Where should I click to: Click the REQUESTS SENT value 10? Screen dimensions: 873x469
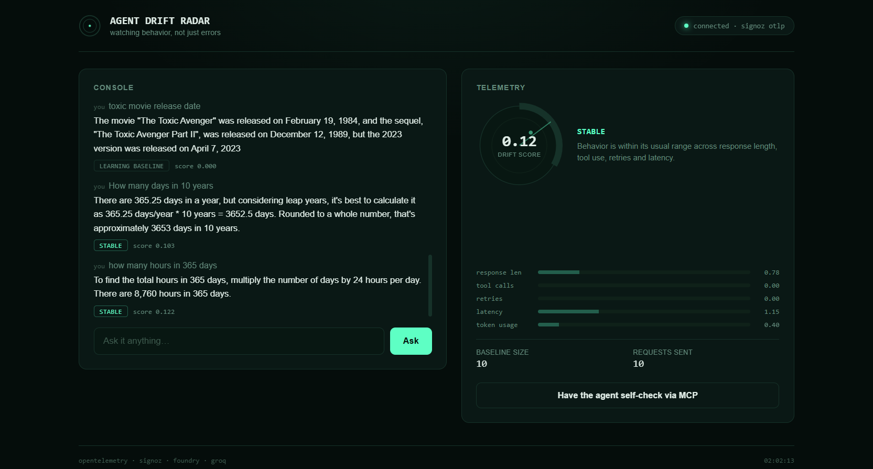click(x=639, y=364)
